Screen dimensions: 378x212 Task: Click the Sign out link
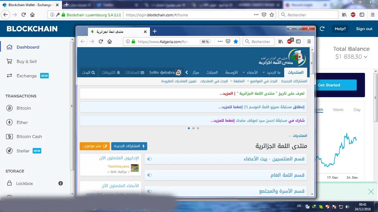[364, 29]
